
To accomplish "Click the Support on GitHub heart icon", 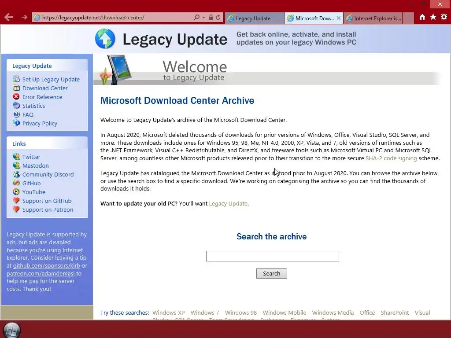I will tap(16, 201).
